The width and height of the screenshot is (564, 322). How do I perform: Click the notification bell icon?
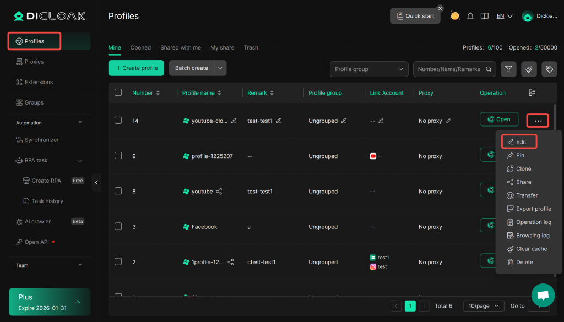[470, 16]
